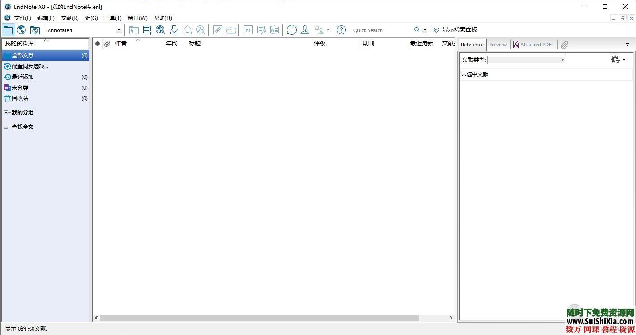Image resolution: width=636 pixels, height=335 pixels.
Task: Open the reference panel gear options
Action: 618,60
